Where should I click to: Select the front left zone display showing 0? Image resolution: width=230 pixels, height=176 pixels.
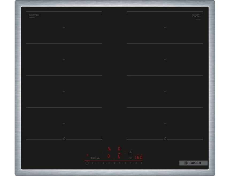coord(109,156)
